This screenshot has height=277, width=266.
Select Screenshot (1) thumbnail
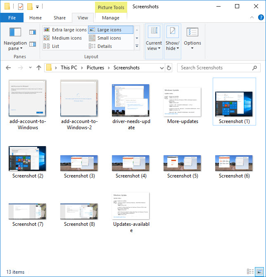[234, 104]
